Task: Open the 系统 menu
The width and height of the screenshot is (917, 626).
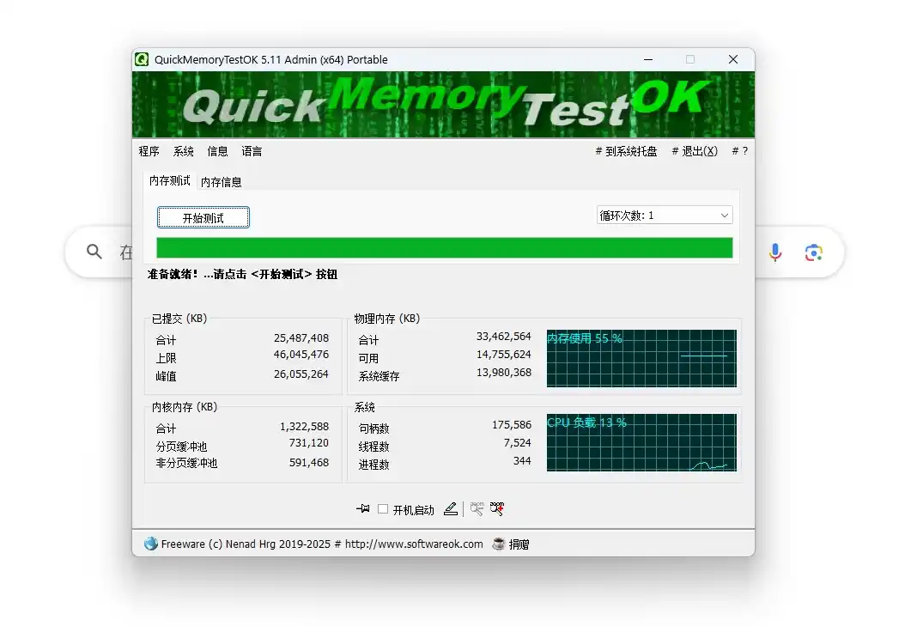Action: tap(183, 151)
